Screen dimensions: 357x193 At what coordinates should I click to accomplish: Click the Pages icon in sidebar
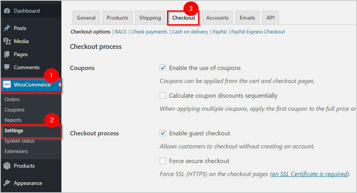[x=7, y=54]
